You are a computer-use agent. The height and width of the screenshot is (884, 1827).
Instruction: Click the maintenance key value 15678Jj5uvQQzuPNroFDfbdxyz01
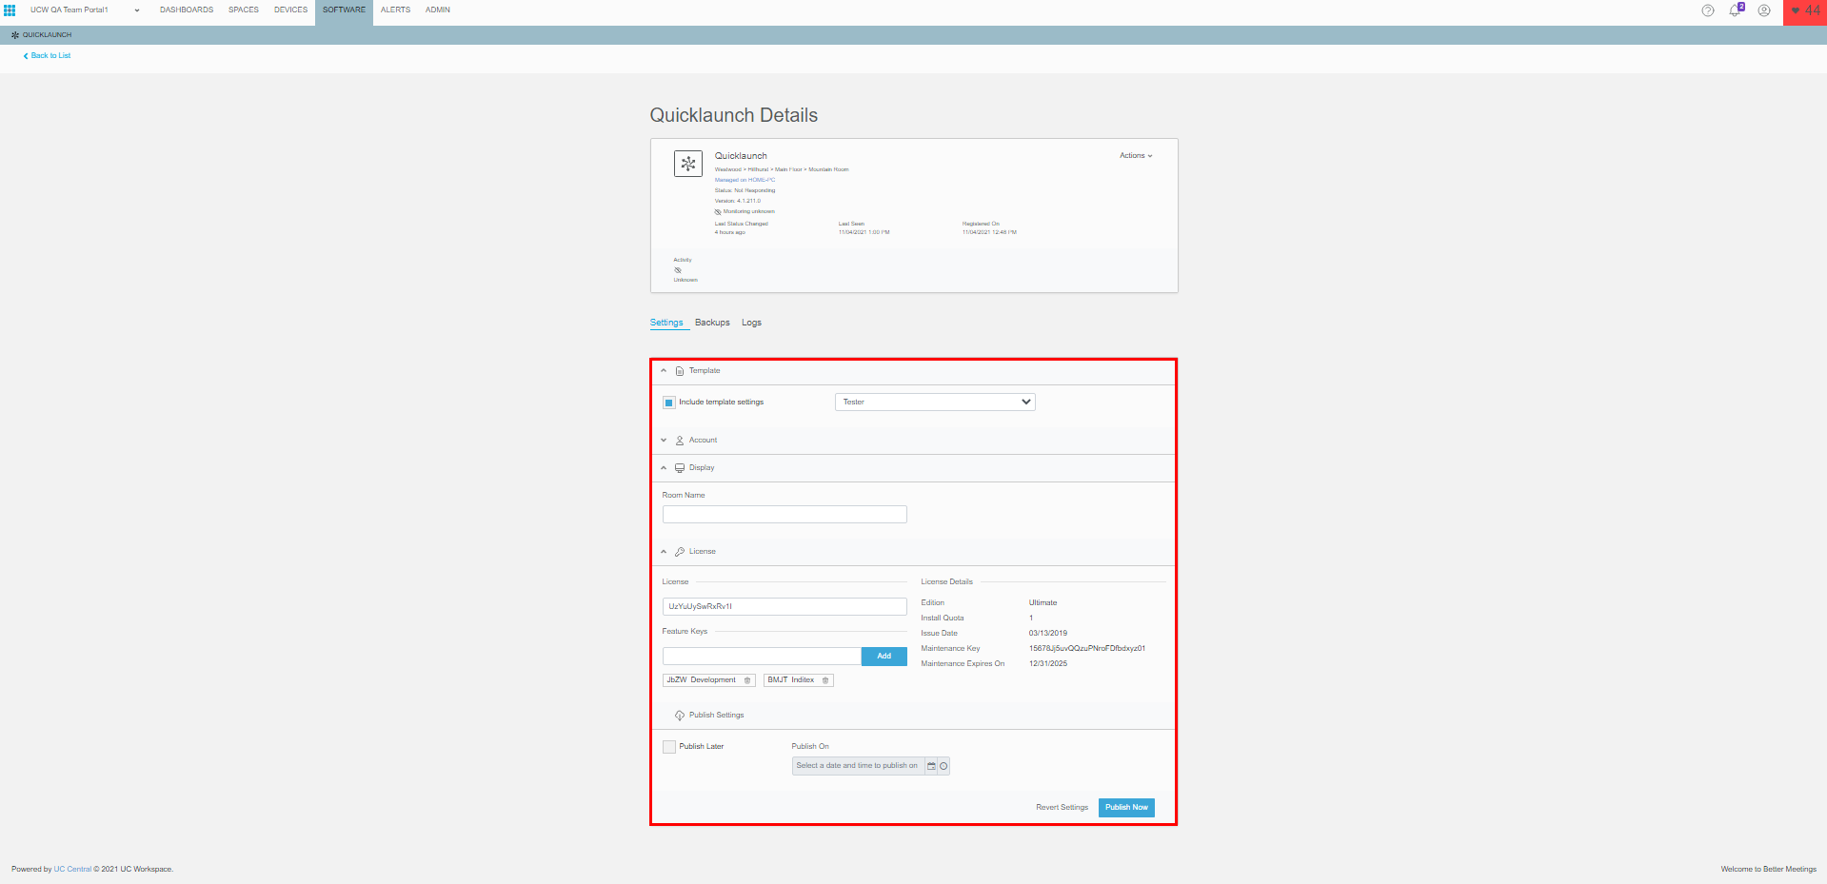pos(1086,649)
